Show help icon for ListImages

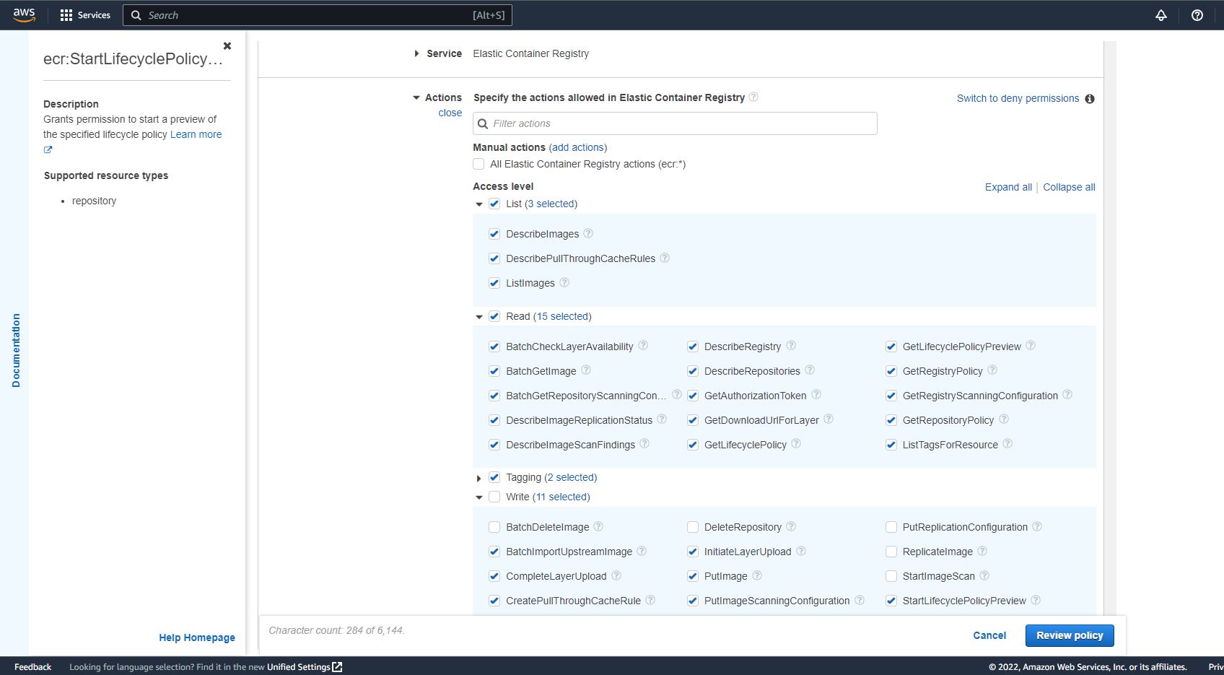click(x=564, y=282)
